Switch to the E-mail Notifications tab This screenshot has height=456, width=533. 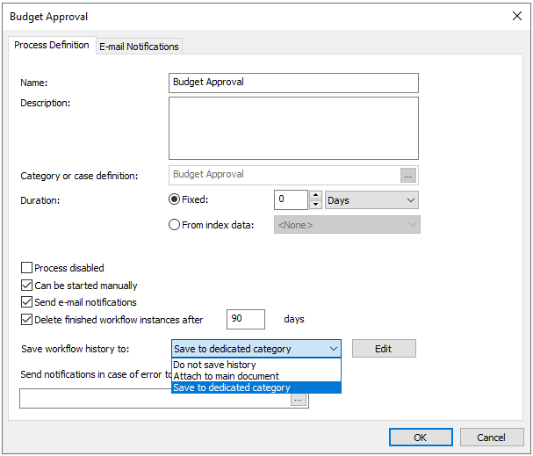pos(139,47)
